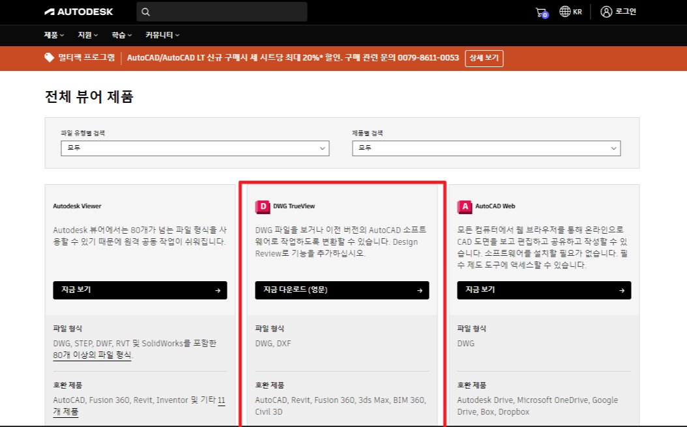The width and height of the screenshot is (687, 427).
Task: Open the 커뮤니티 menu
Action: pyautogui.click(x=162, y=35)
